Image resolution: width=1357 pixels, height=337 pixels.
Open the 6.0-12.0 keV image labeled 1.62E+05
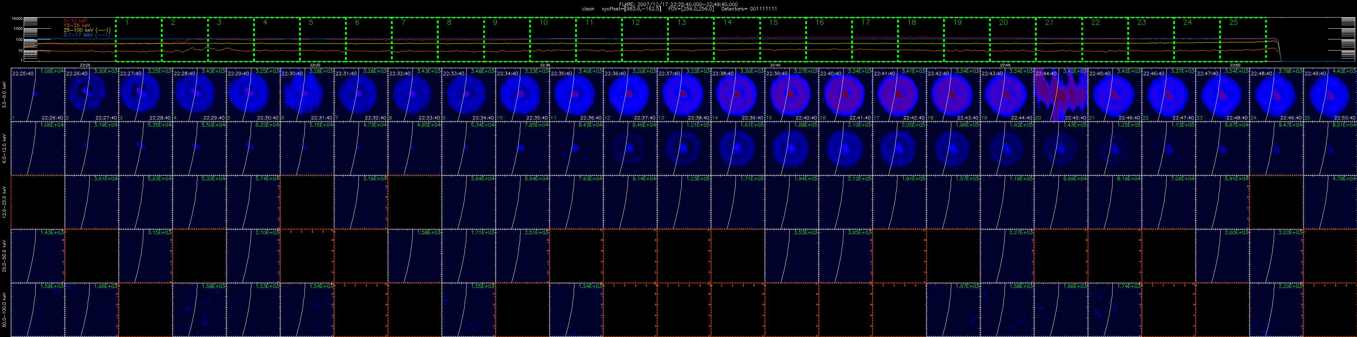point(1007,148)
